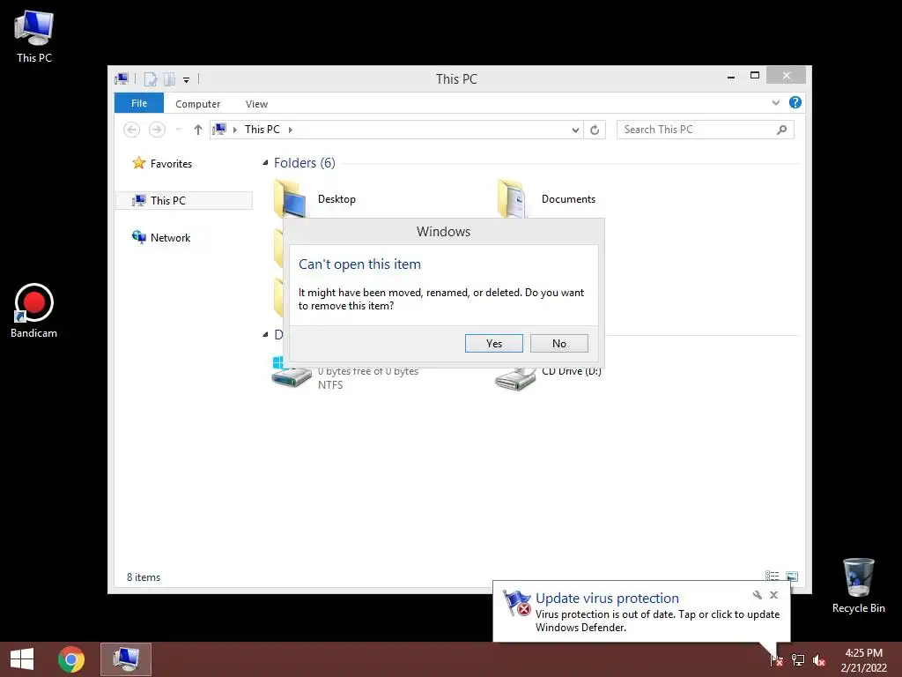Launch Google Chrome from taskbar
The height and width of the screenshot is (677, 902).
click(x=71, y=659)
